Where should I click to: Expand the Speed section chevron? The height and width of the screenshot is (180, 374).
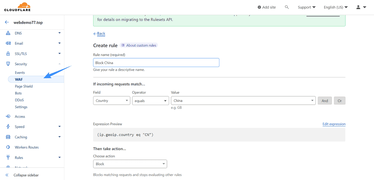[59, 127]
